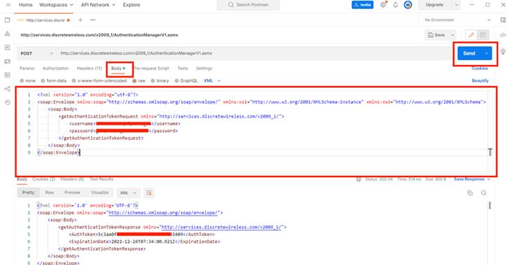Screen dimensions: 507x265
Task: Switch to the Params tab
Action: tap(27, 68)
